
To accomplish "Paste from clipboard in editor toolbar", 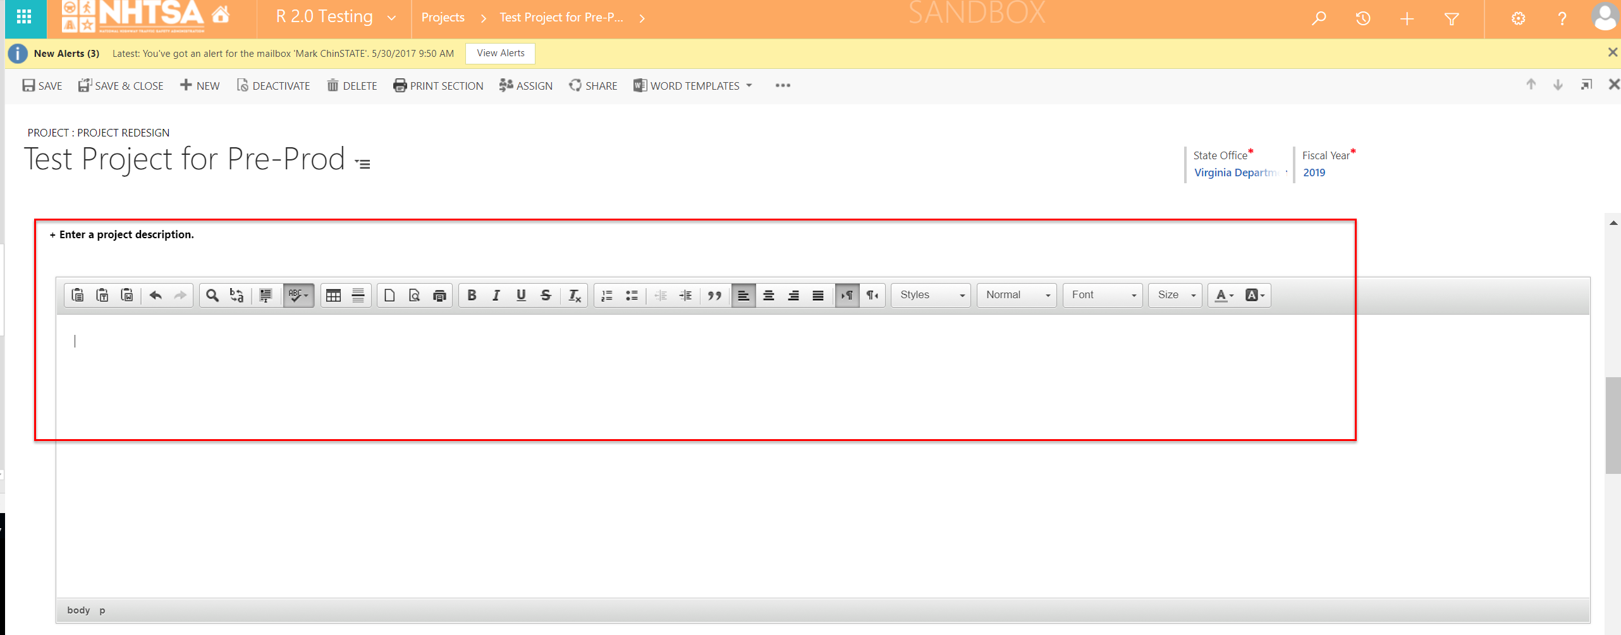I will 78,295.
